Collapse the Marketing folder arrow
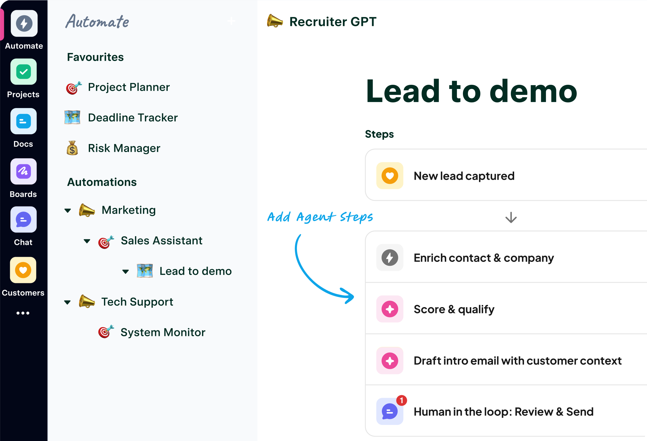The height and width of the screenshot is (441, 647). point(68,211)
